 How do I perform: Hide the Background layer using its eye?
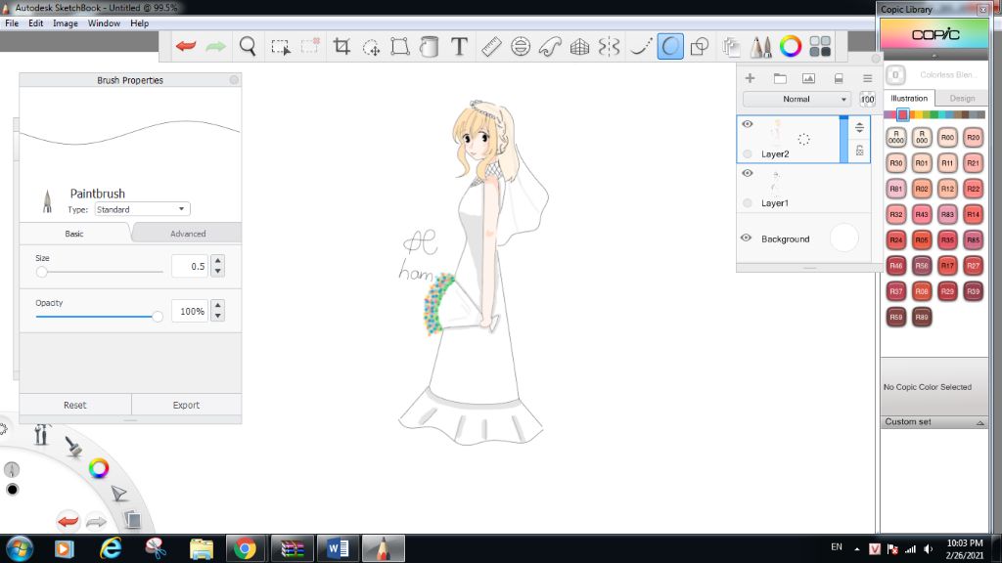click(746, 238)
